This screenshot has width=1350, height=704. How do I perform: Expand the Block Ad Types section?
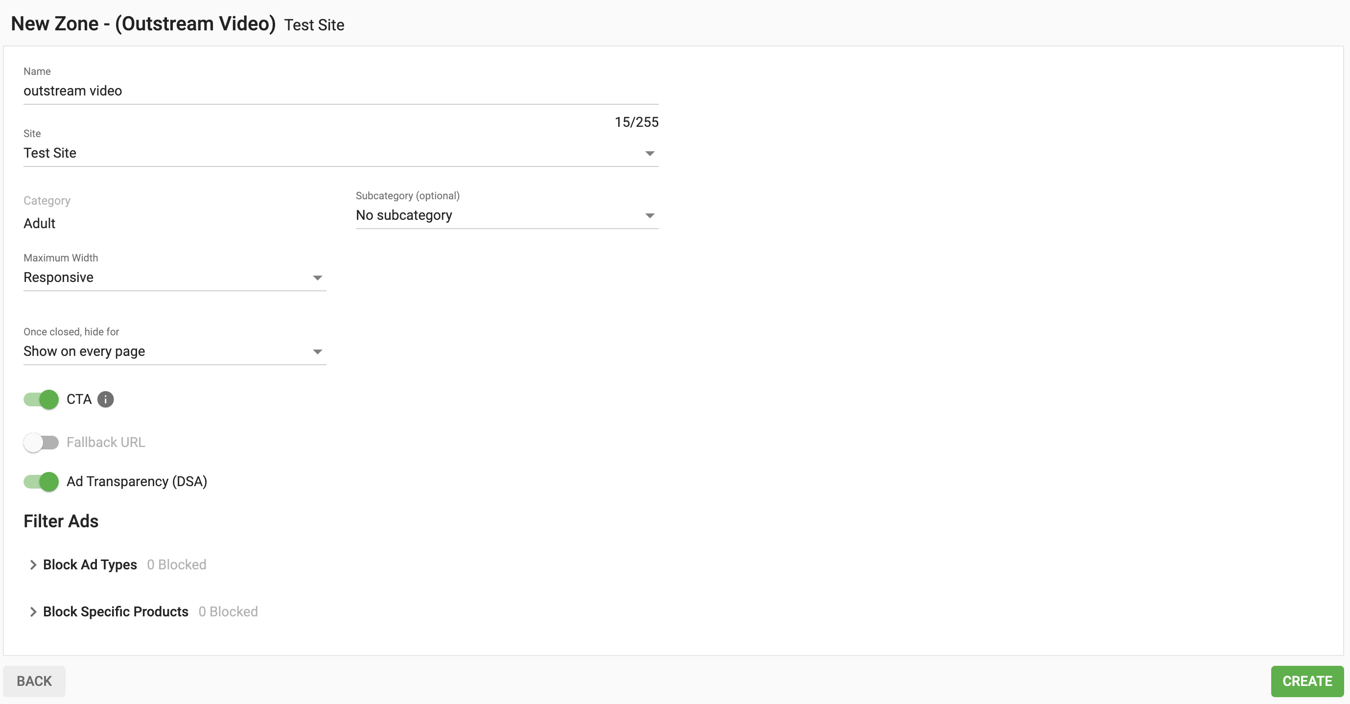point(90,564)
